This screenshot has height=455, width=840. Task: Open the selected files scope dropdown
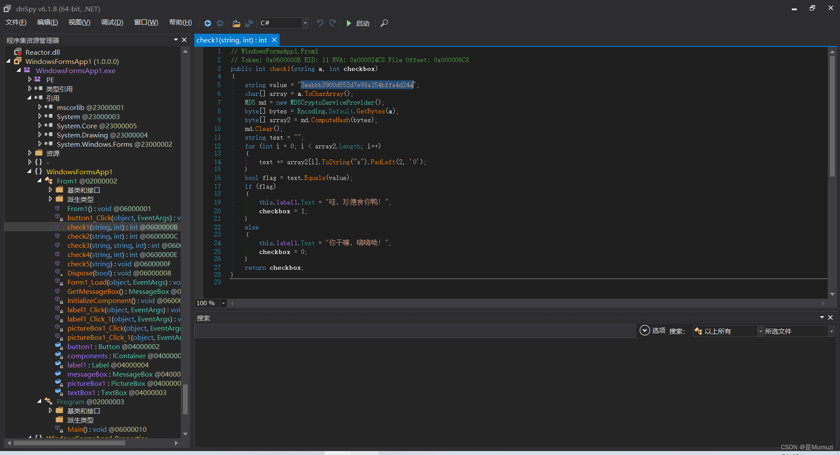point(831,332)
